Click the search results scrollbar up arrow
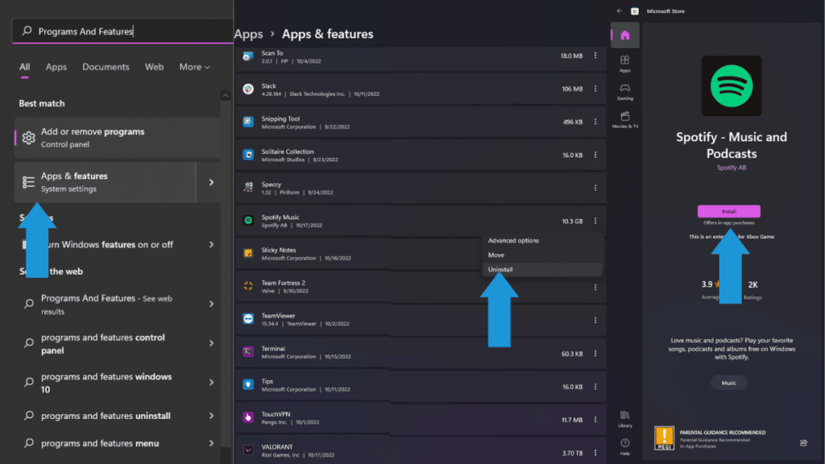Screen dimensions: 825x464 226,95
